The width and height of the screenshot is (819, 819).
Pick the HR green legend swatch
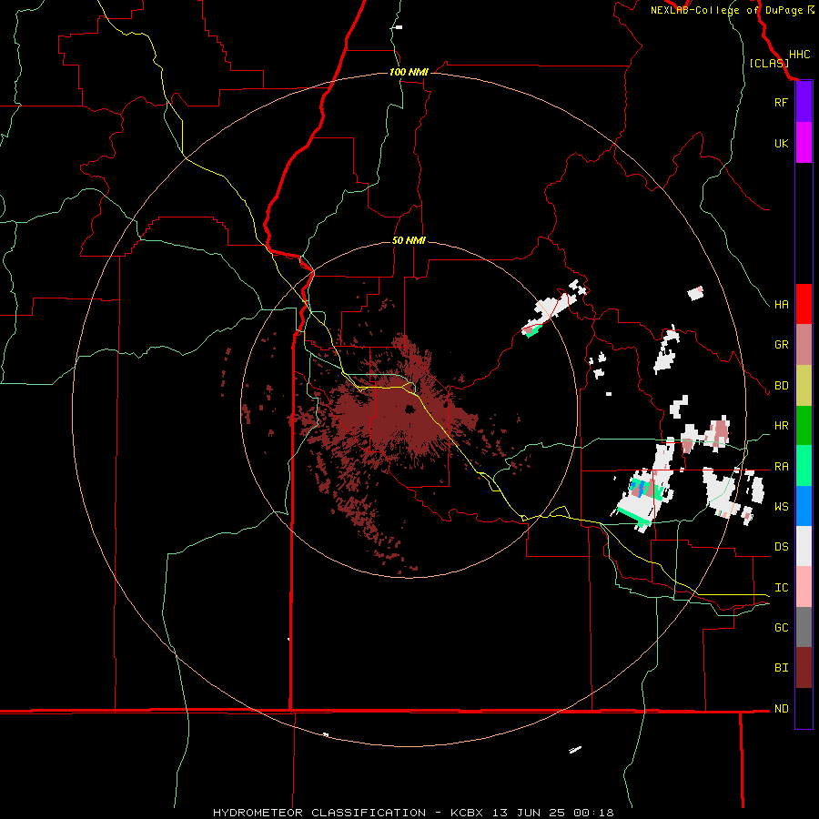pyautogui.click(x=804, y=425)
